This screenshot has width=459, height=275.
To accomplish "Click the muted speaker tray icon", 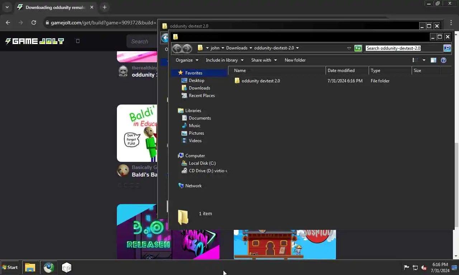I will pyautogui.click(x=424, y=267).
